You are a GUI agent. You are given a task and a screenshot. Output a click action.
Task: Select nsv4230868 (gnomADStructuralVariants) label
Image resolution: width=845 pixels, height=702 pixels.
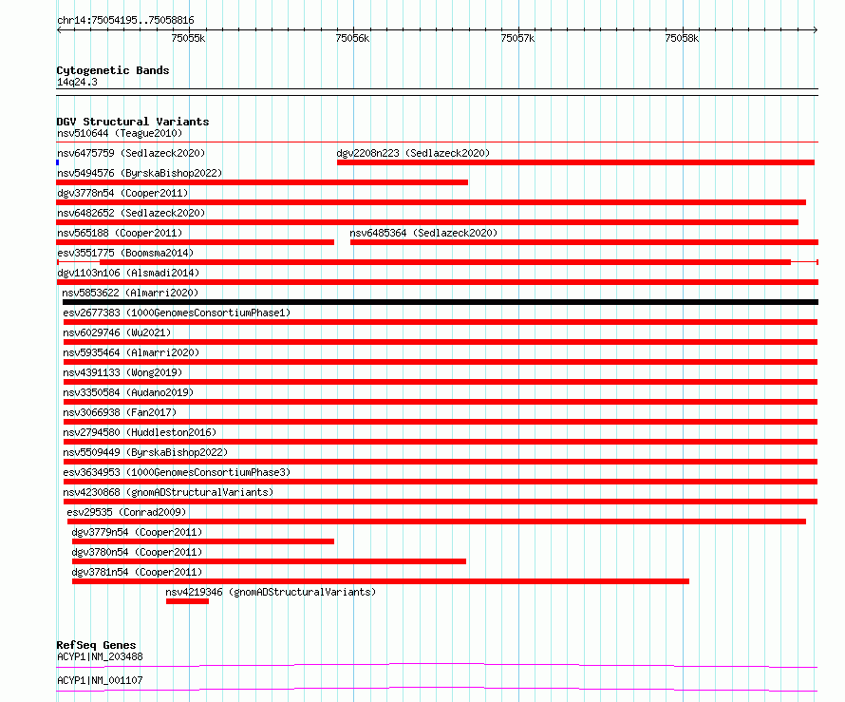(168, 492)
